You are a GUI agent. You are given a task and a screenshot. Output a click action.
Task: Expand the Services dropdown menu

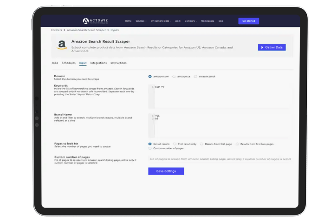pyautogui.click(x=141, y=21)
